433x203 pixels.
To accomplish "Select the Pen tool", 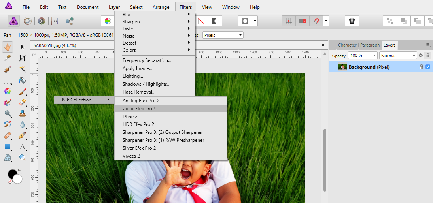I will pyautogui.click(x=23, y=135).
